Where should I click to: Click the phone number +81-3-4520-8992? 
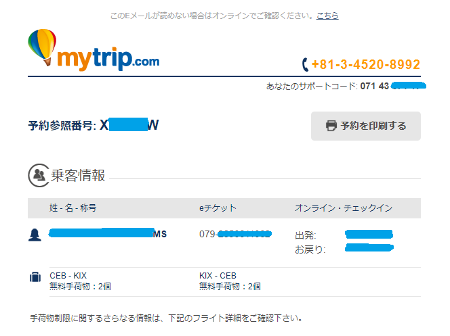pos(366,64)
